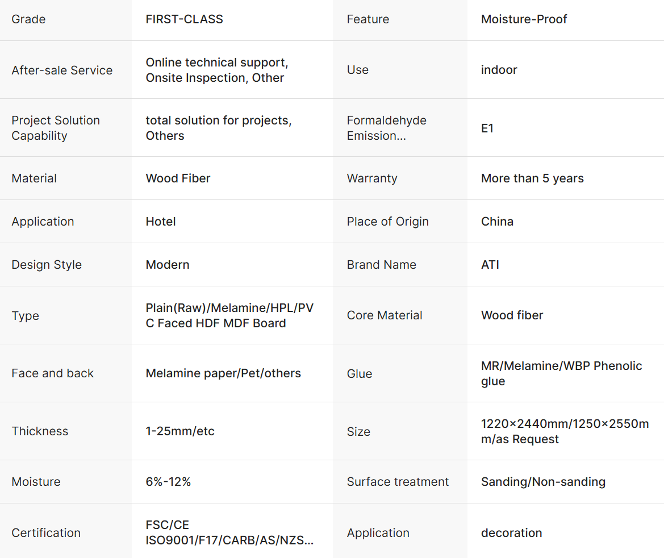The image size is (664, 558).
Task: Select the 1-25mm/etc thickness value
Action: click(x=180, y=431)
